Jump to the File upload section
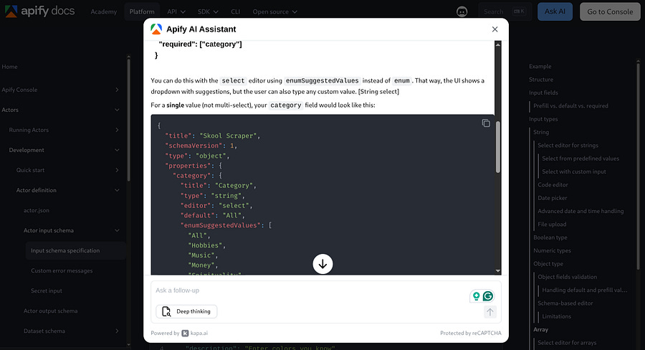Screen dimensions: 645x350 click(x=552, y=224)
